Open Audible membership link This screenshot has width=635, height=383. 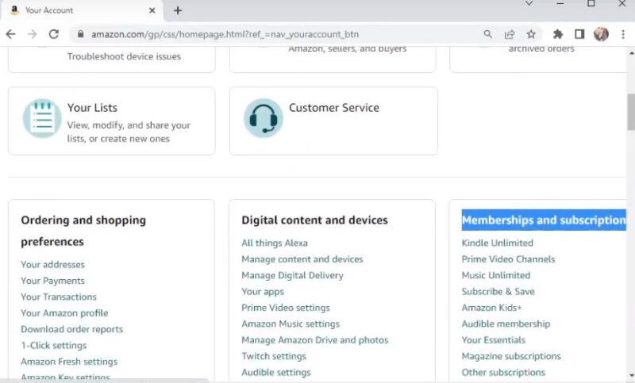click(506, 324)
